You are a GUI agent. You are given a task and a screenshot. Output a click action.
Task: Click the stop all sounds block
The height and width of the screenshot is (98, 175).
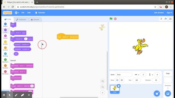16,78
